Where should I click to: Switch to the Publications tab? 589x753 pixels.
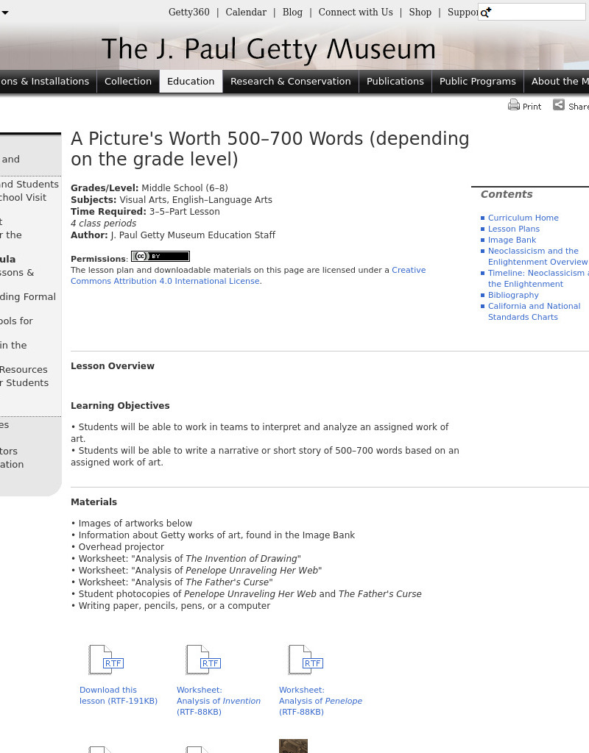coord(395,81)
